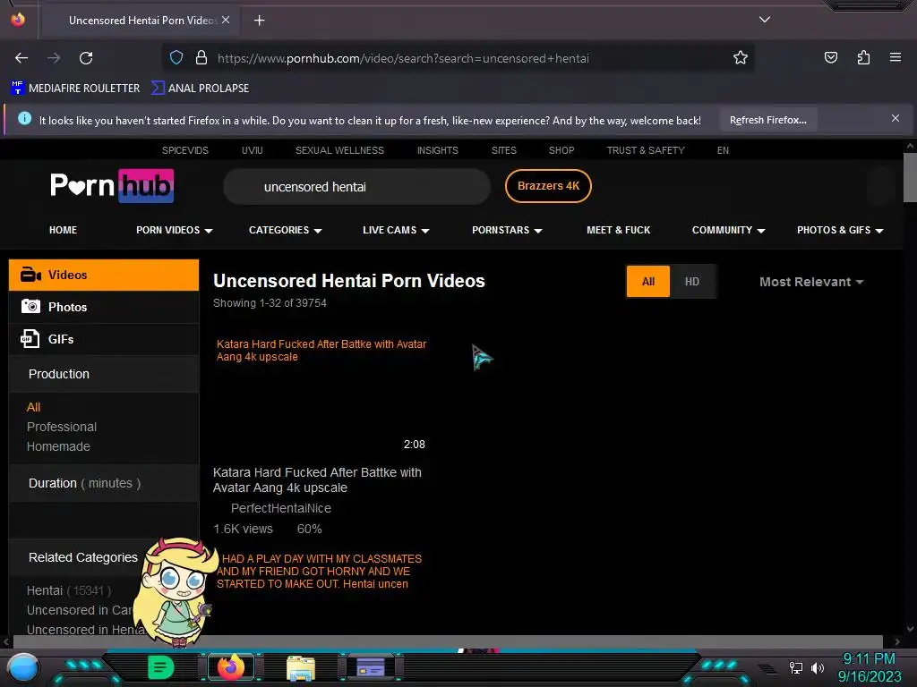Open the green notes app on taskbar
The height and width of the screenshot is (687, 917).
point(161,667)
